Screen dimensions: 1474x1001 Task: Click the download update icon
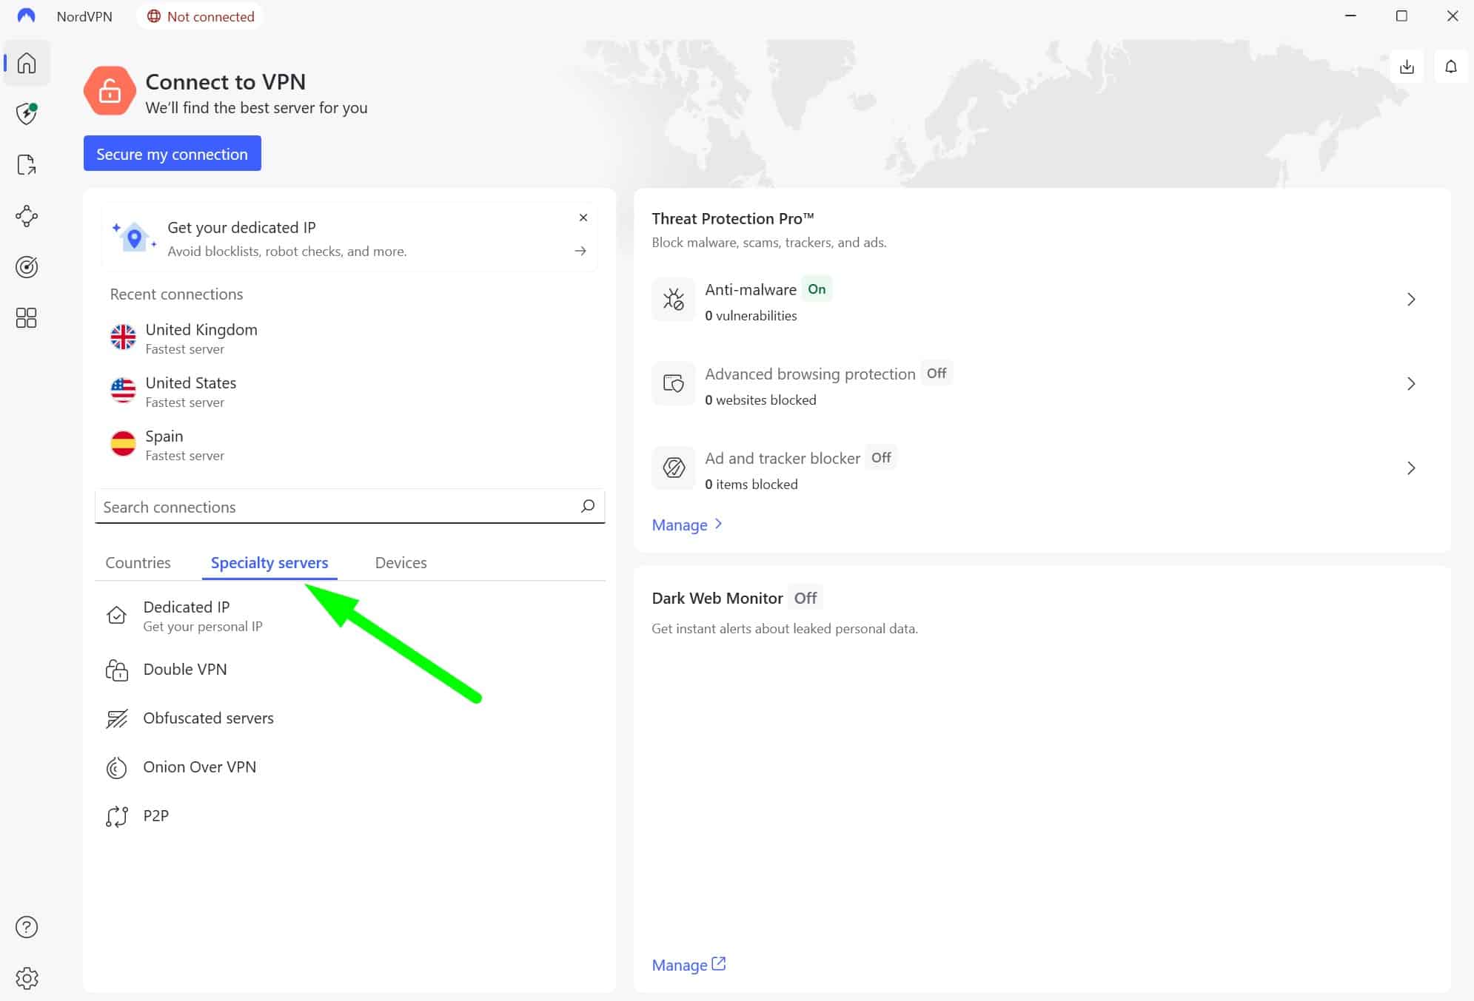[x=1407, y=67]
